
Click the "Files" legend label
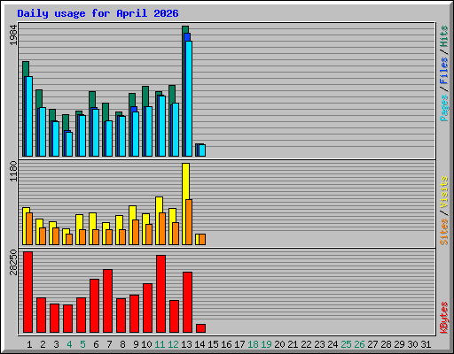click(443, 70)
